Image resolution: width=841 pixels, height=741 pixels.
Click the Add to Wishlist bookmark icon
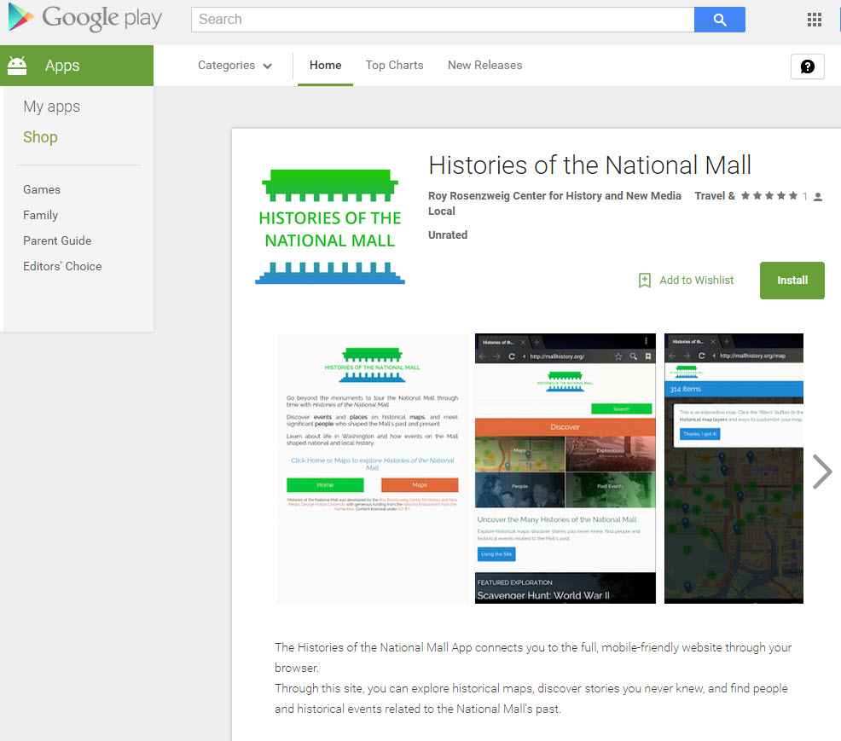click(645, 280)
